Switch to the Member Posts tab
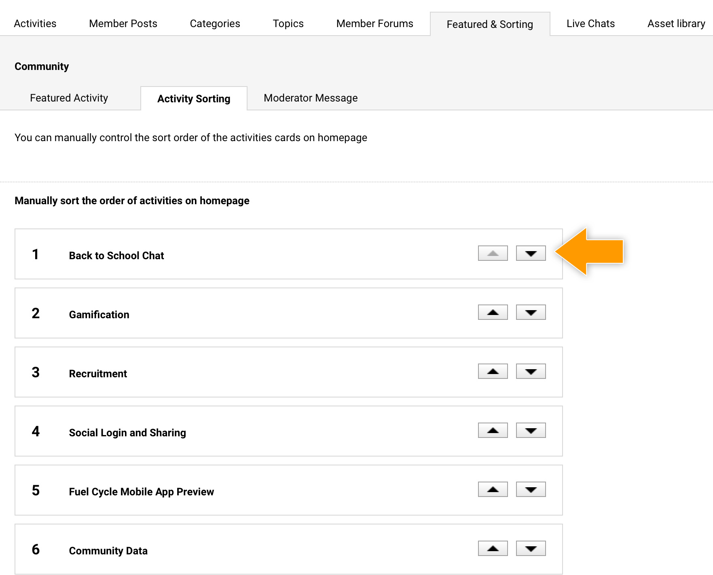 pos(123,24)
